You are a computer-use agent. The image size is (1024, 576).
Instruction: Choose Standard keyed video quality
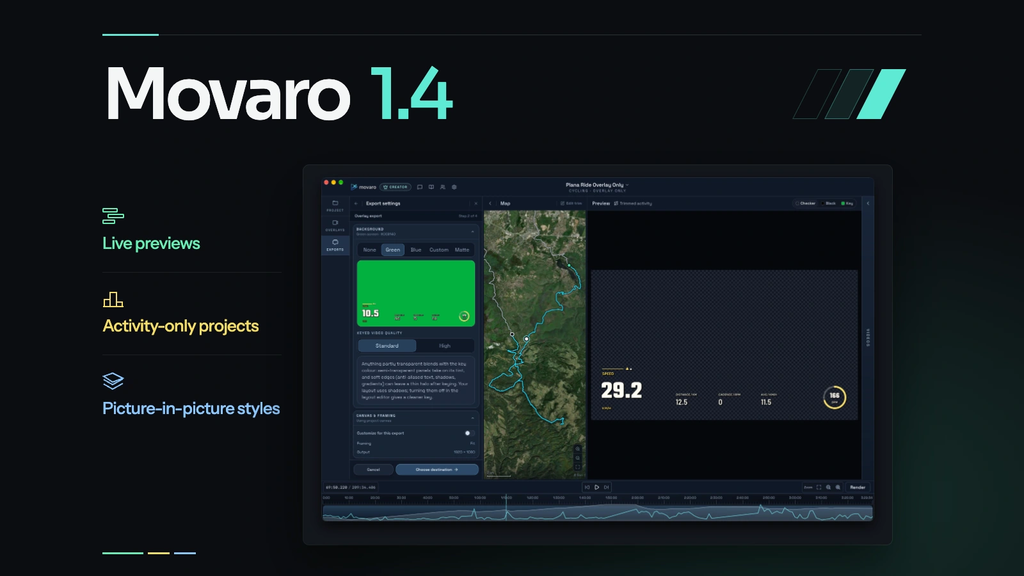pos(387,346)
